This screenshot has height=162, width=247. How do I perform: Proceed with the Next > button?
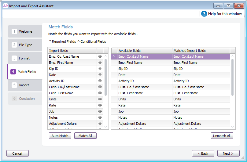pyautogui.click(x=228, y=153)
